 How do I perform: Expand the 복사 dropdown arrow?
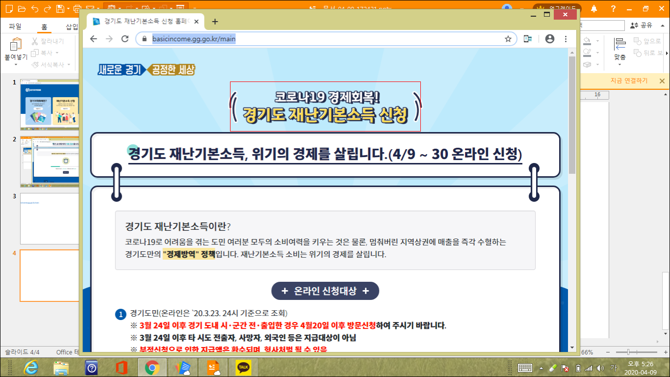[x=57, y=53]
